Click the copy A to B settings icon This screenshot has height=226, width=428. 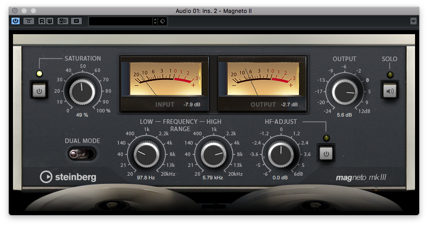coord(77,21)
